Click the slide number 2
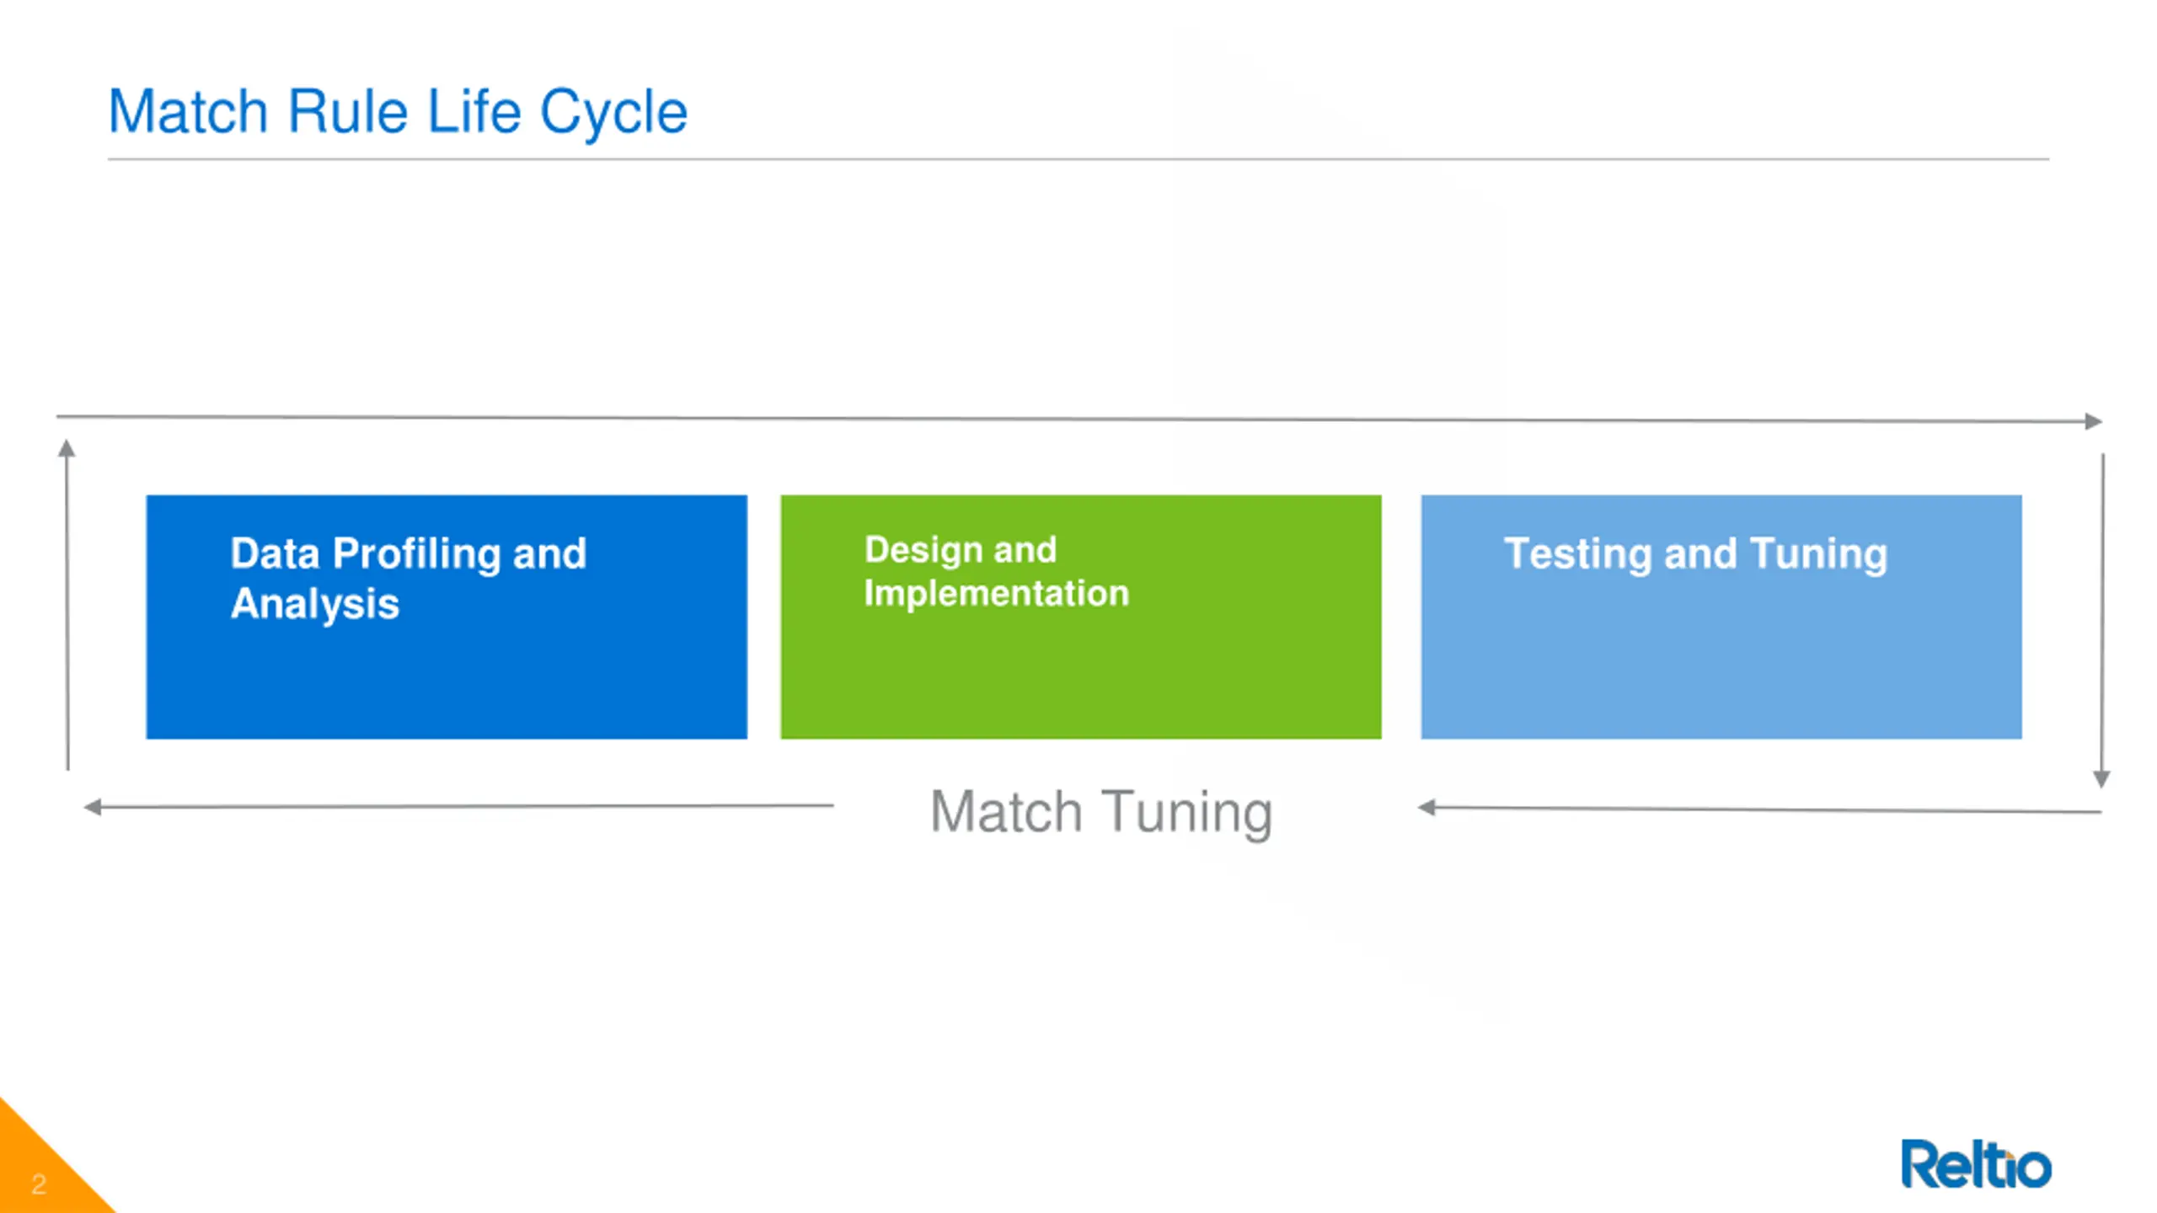 38,1184
